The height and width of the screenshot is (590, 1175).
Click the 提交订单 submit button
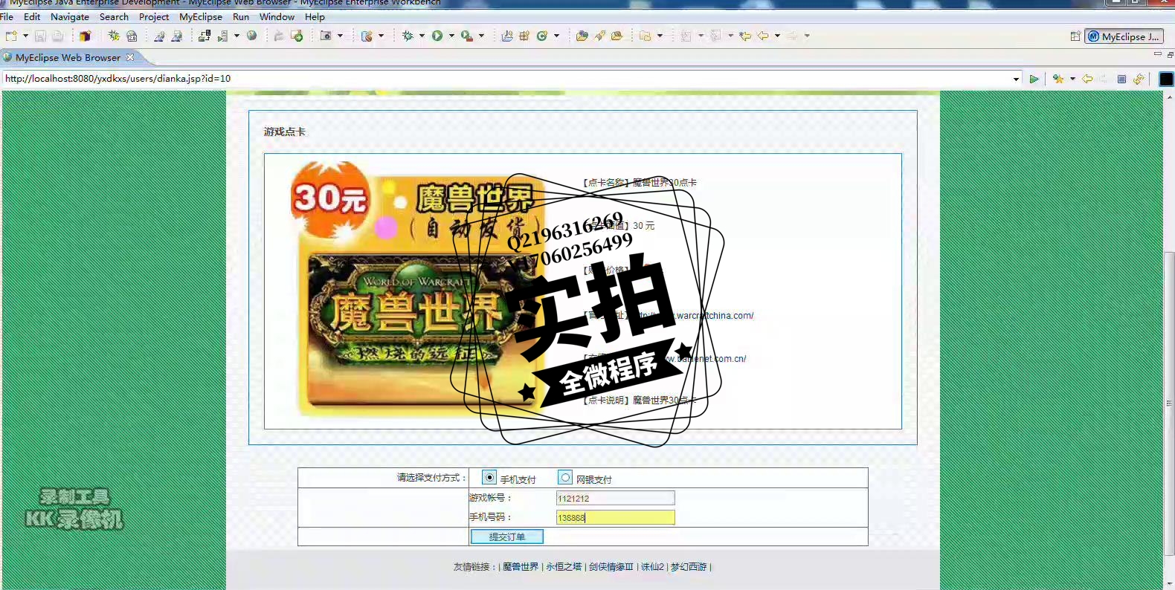[x=506, y=536]
